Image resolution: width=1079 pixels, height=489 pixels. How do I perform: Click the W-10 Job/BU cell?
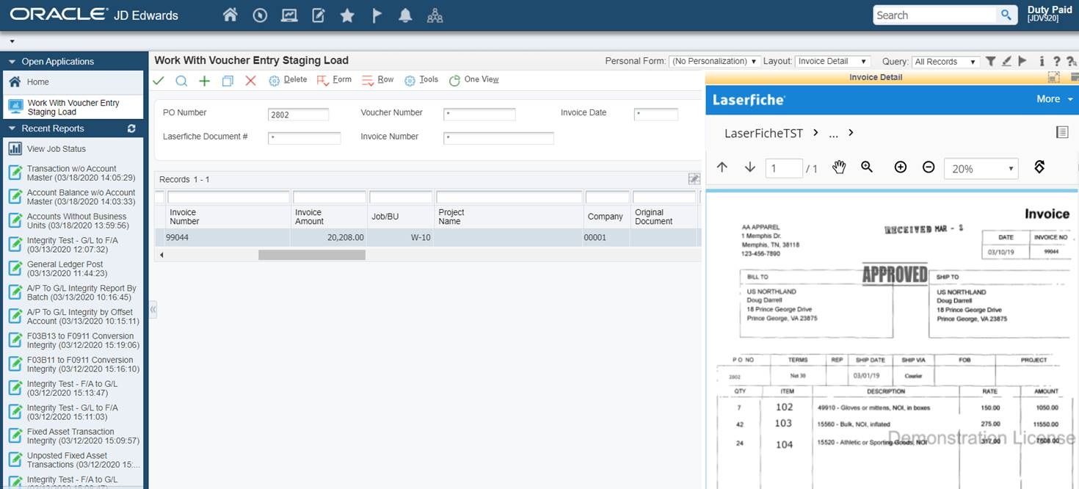(400, 237)
